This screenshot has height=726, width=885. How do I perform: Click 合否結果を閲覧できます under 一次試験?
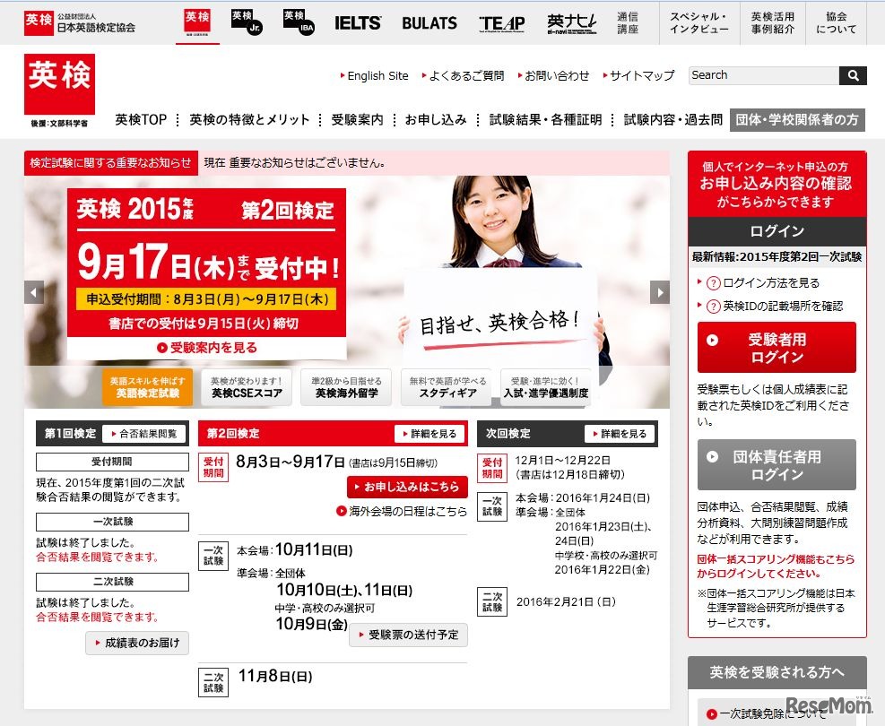pyautogui.click(x=97, y=557)
